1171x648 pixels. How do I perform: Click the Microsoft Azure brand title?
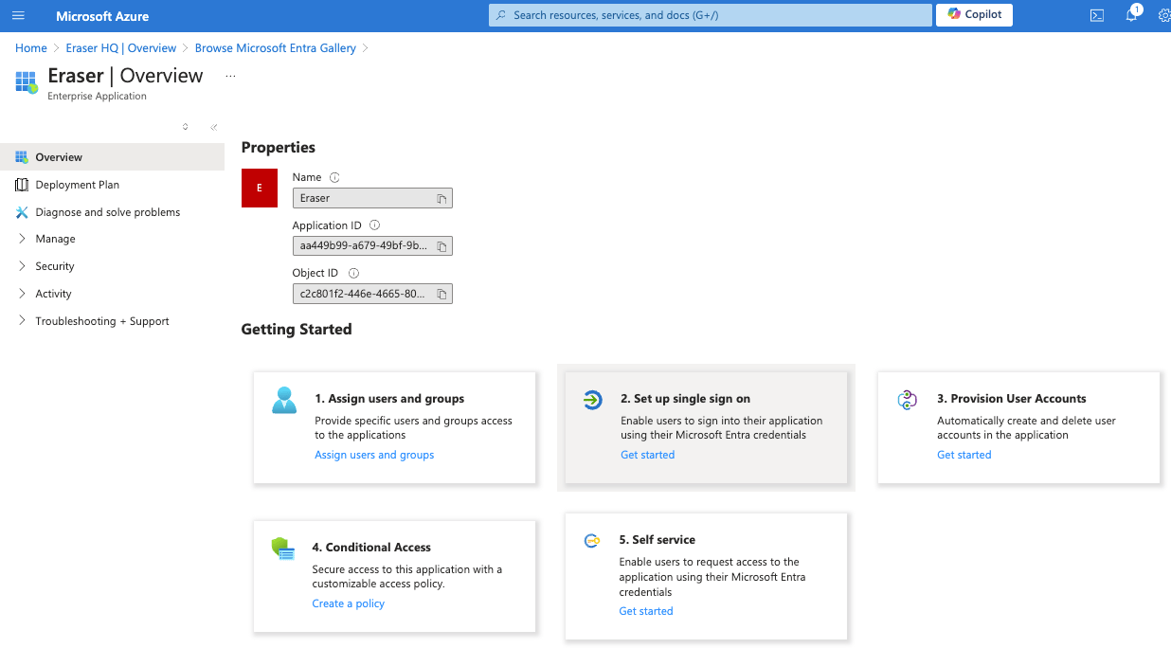point(102,16)
